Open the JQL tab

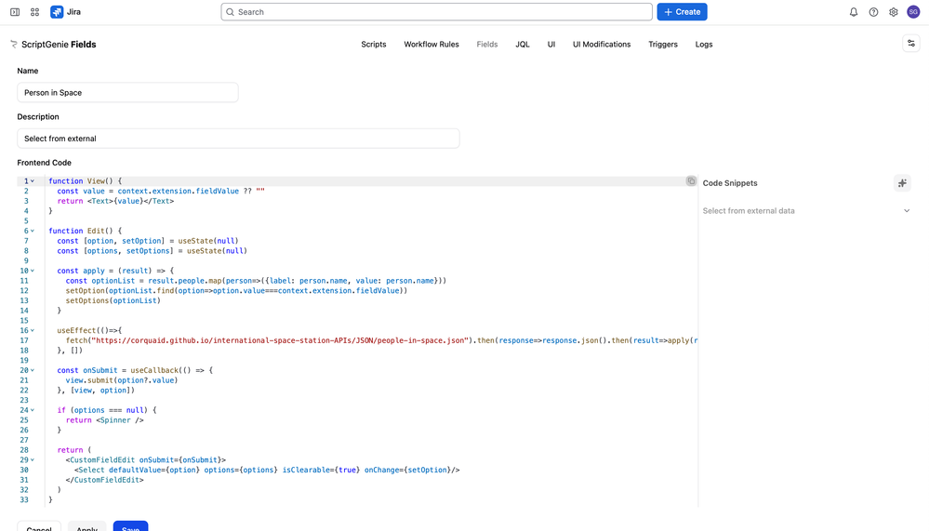tap(522, 45)
